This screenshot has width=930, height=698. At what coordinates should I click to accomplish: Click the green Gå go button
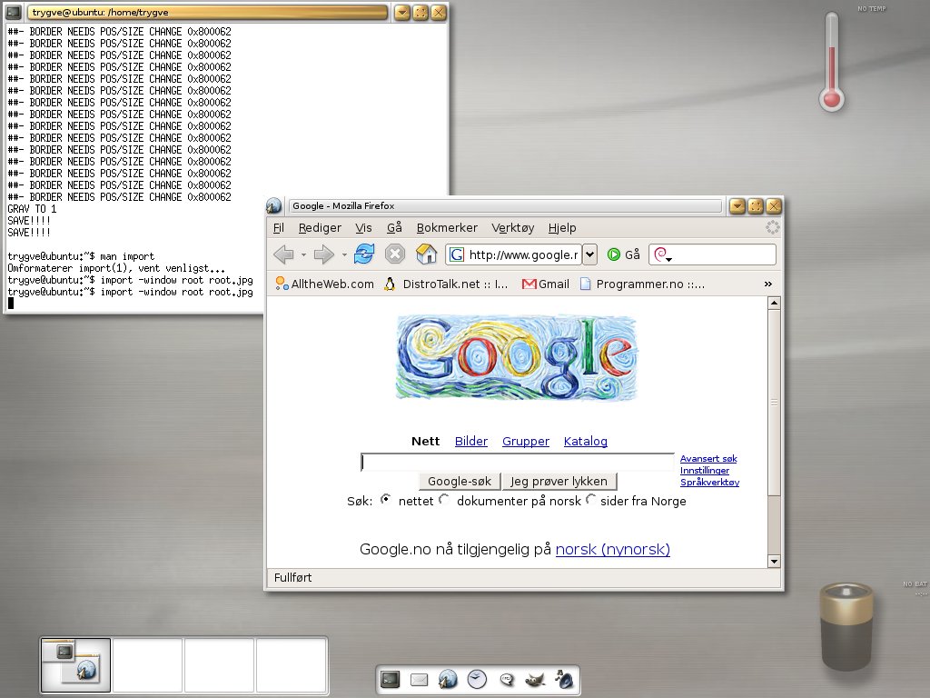tap(623, 254)
